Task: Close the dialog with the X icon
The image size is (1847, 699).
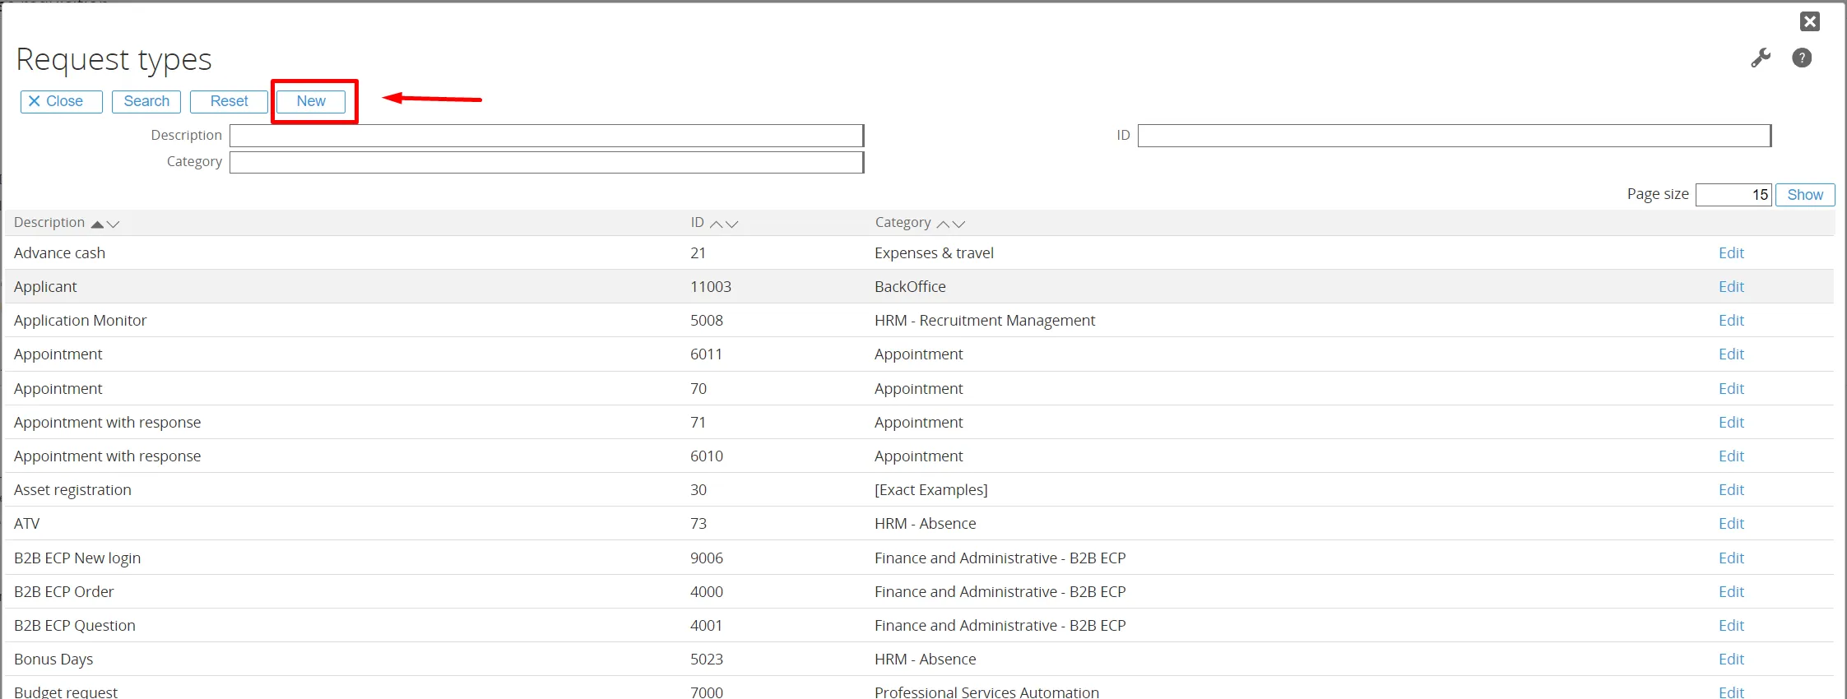Action: 1809,21
